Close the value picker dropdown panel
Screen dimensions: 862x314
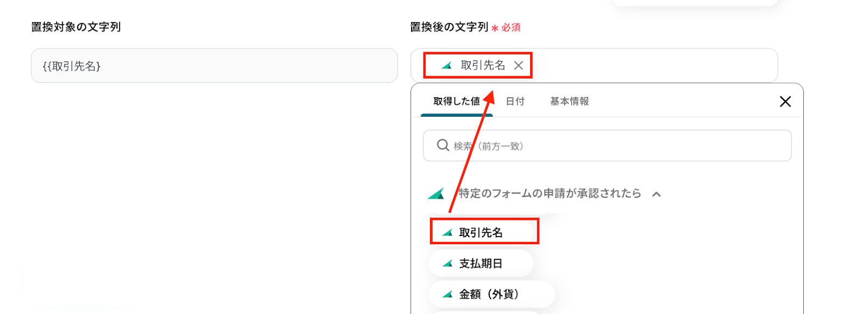click(785, 102)
